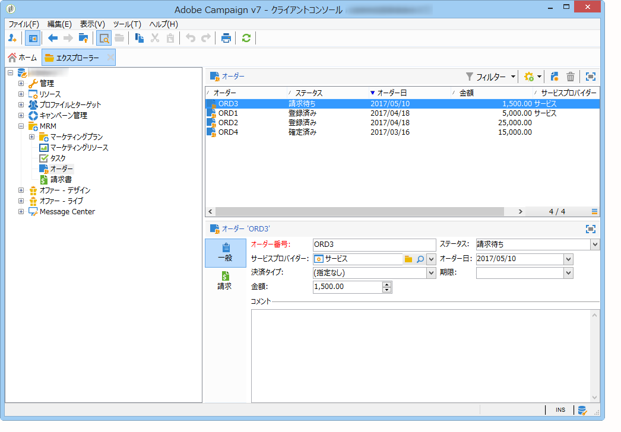The image size is (621, 432).
Task: Click the list maximize icon
Action: tap(591, 77)
